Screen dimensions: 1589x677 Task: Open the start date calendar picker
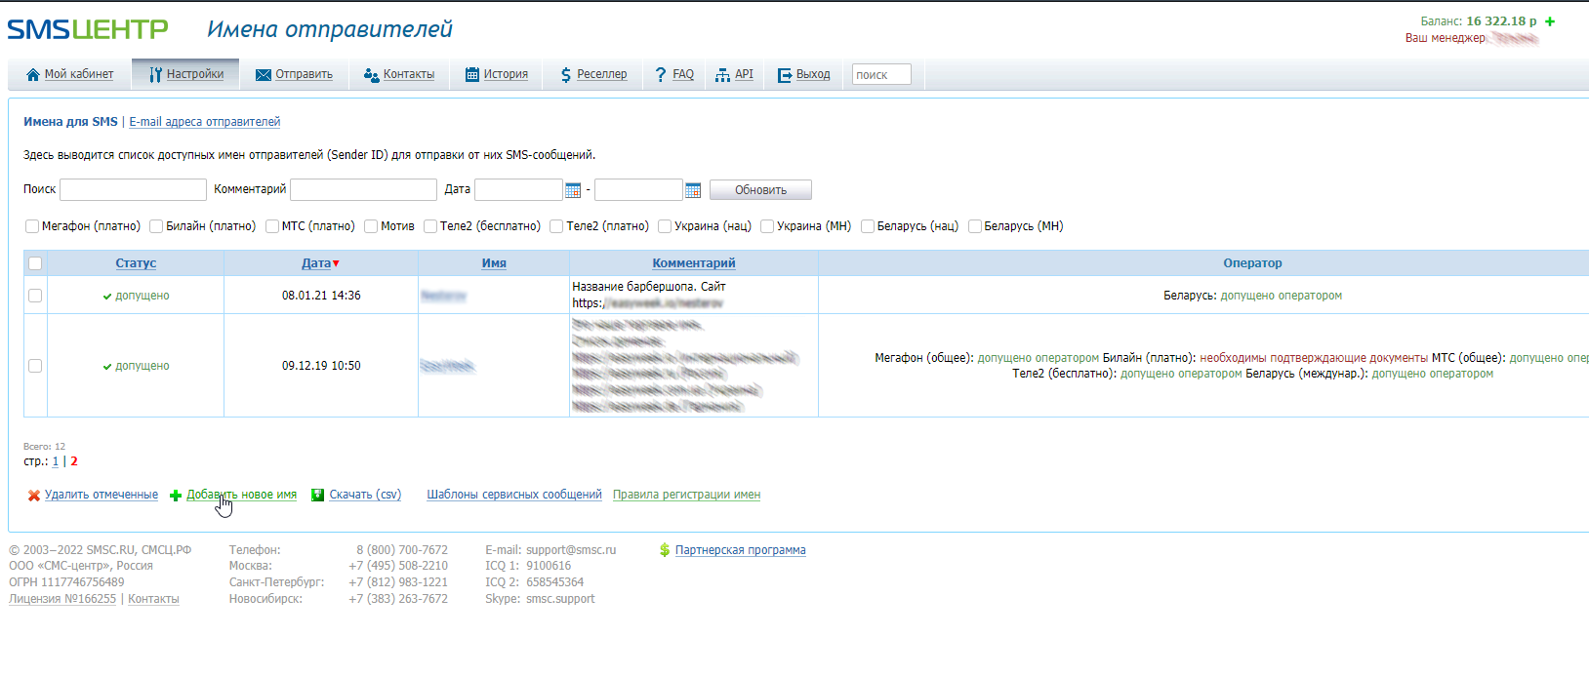(x=573, y=190)
